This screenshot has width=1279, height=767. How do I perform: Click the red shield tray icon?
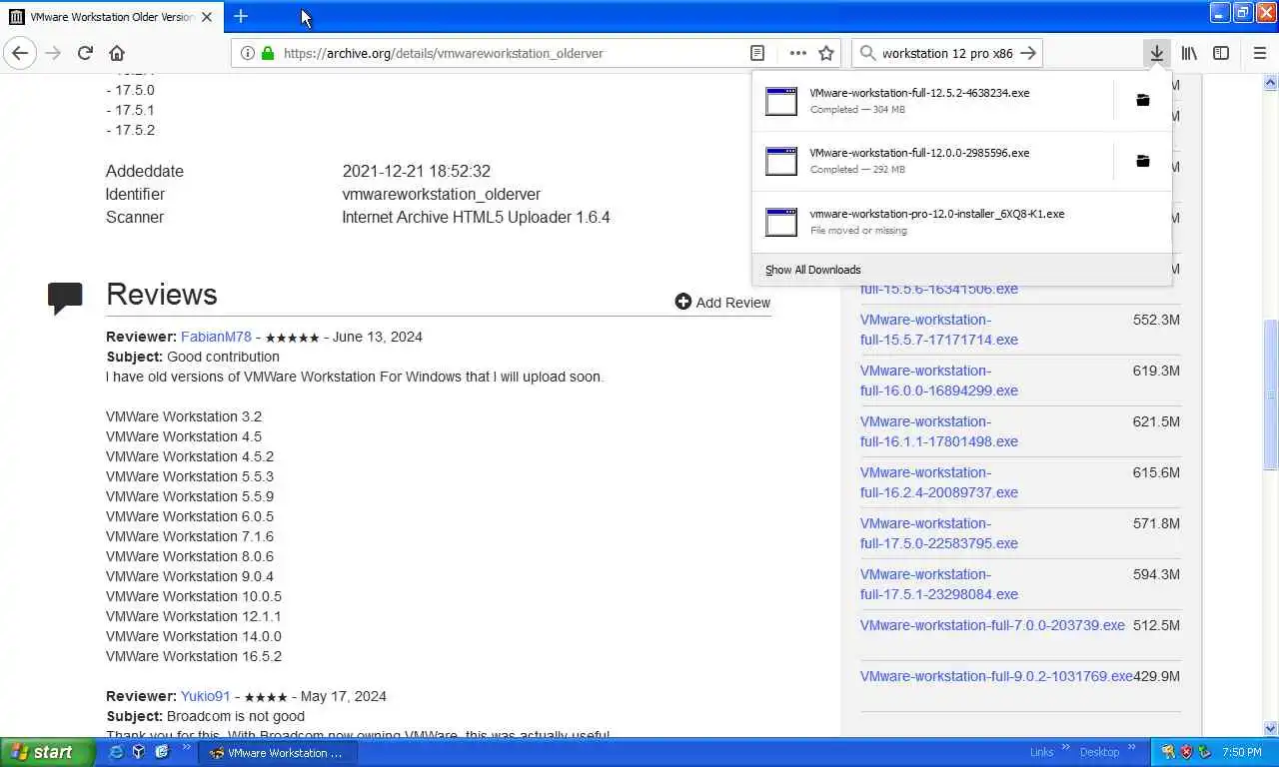tap(1186, 752)
